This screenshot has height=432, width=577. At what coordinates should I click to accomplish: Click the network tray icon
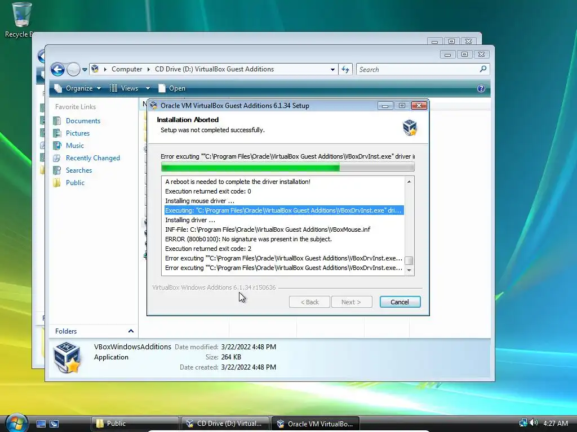pyautogui.click(x=523, y=423)
